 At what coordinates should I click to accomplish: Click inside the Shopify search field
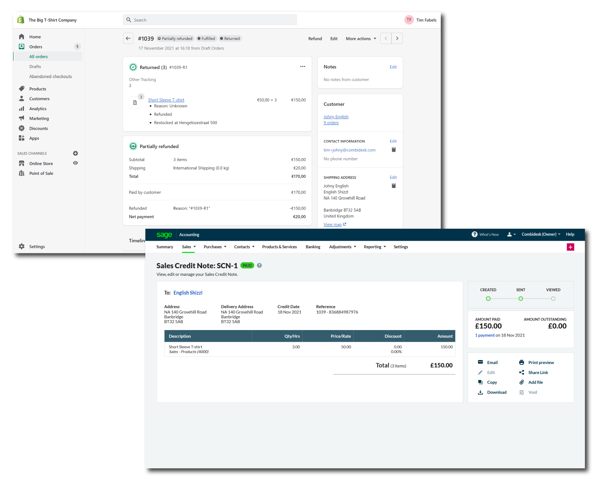pos(210,20)
